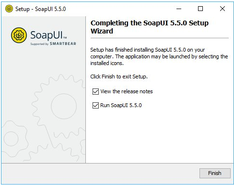This screenshot has height=186, width=234.
Task: Click the 'Supported by SMARTBEAR' logo text
Action: point(53,44)
